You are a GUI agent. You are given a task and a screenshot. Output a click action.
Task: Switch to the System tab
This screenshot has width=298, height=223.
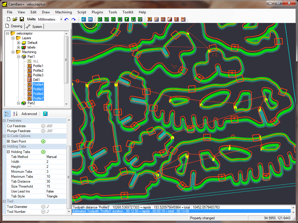(x=34, y=26)
